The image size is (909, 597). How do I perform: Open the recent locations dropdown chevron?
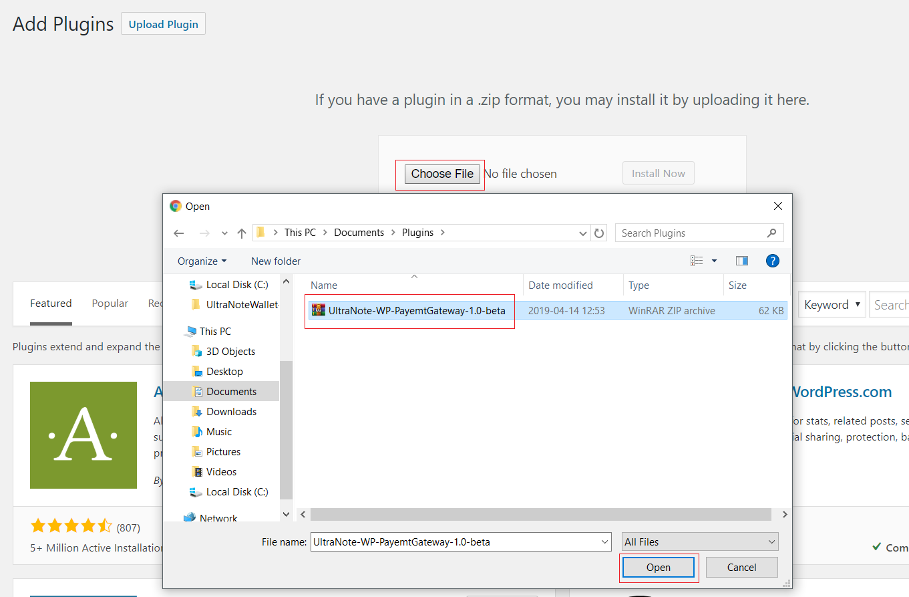(x=225, y=233)
